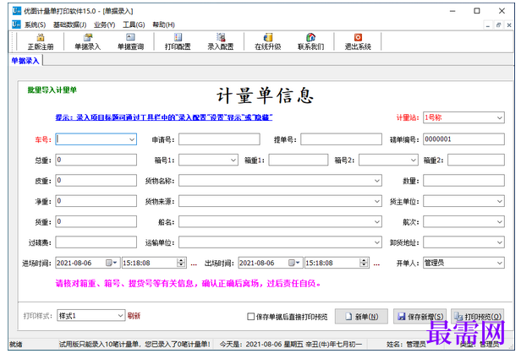Open the 业务(Y) menu

pos(104,24)
